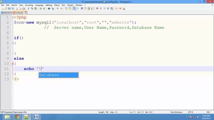Click the yellow plugin icon after Save macro
Viewport: 214px width, 120px height.
[x=116, y=9]
